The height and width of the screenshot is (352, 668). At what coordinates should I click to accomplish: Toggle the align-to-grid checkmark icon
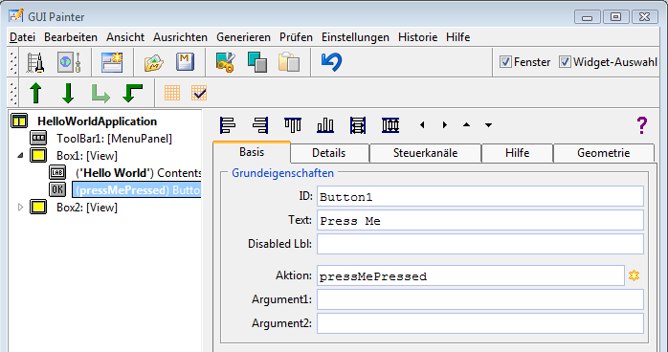199,93
